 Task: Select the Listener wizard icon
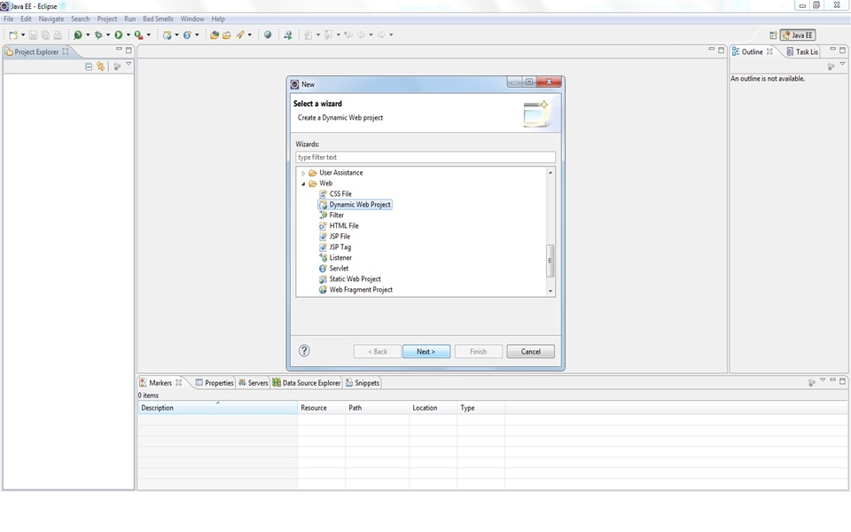tap(324, 257)
